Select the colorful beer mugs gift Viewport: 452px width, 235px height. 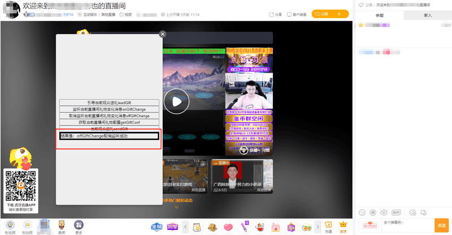coord(306,227)
